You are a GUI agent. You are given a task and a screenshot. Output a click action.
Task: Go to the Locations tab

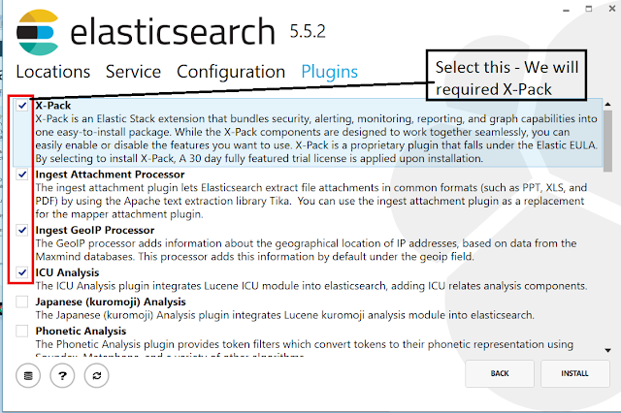(53, 72)
